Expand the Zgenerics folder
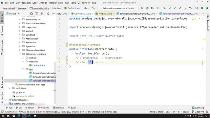The width and height of the screenshot is (210, 118). [20, 46]
